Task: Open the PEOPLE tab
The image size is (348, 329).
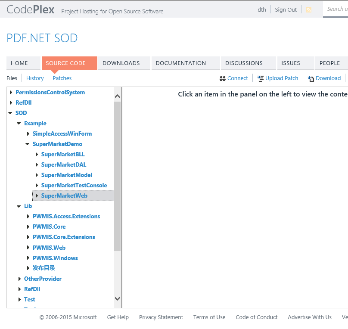Action: (x=332, y=63)
